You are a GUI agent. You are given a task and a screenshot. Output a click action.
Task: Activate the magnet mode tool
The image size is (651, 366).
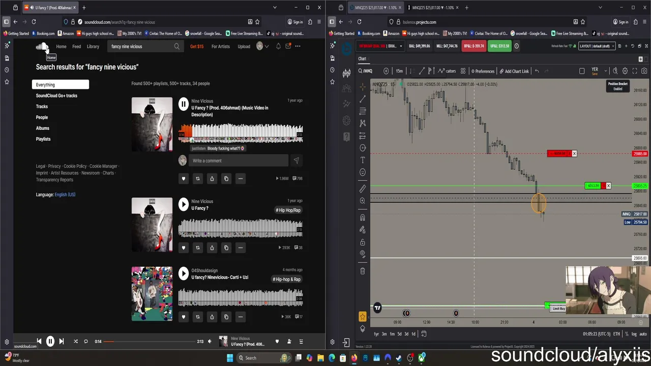[x=363, y=218]
